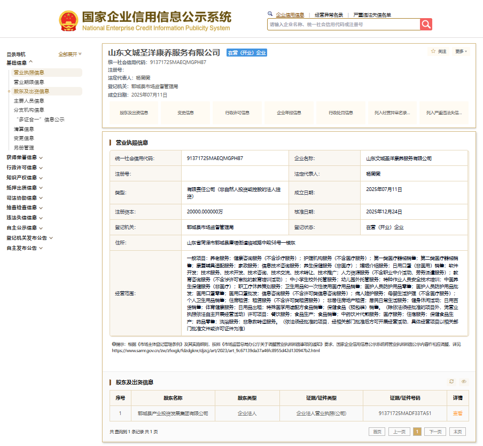The height and width of the screenshot is (446, 483).
Task: Click the company search input field
Action: tap(344, 25)
